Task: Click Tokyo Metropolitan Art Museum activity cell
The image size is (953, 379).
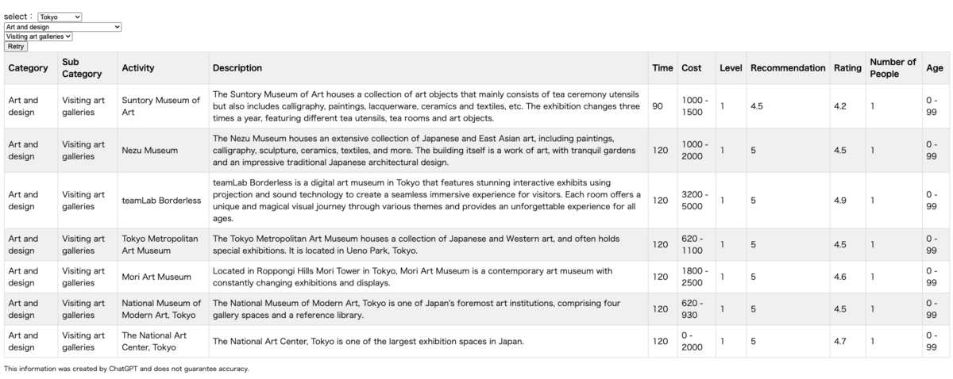Action: tap(160, 244)
